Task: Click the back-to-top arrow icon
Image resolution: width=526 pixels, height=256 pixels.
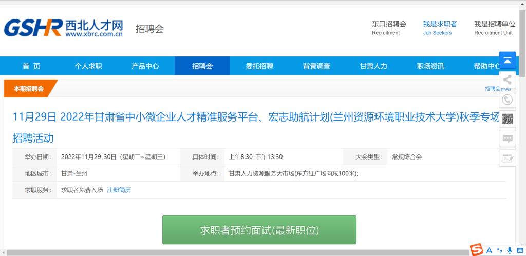Action: click(x=507, y=61)
